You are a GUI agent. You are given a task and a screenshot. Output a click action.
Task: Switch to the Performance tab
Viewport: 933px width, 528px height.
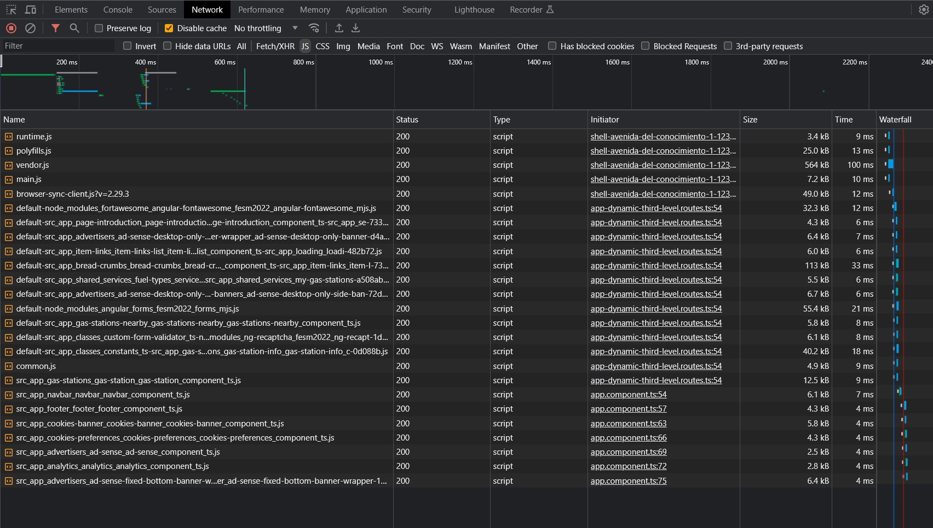tap(261, 9)
